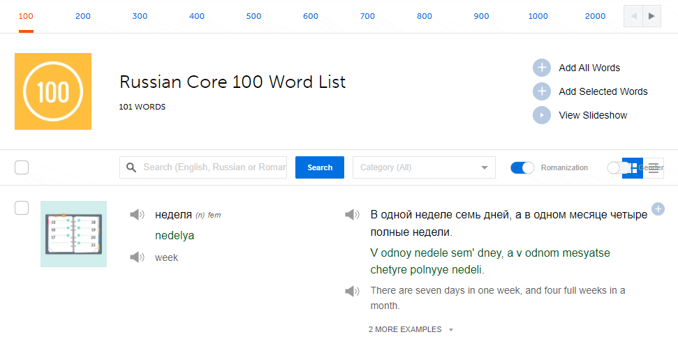Play audio for the English example translation
This screenshot has width=678, height=353.
352,291
